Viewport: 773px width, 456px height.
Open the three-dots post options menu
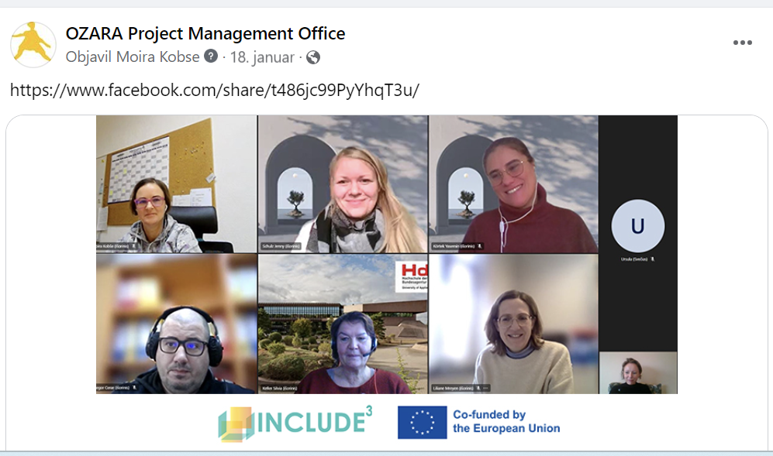[x=743, y=43]
